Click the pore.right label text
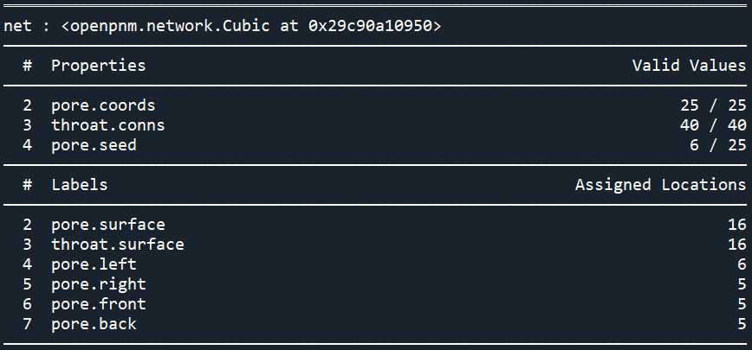This screenshot has width=752, height=350. [98, 284]
